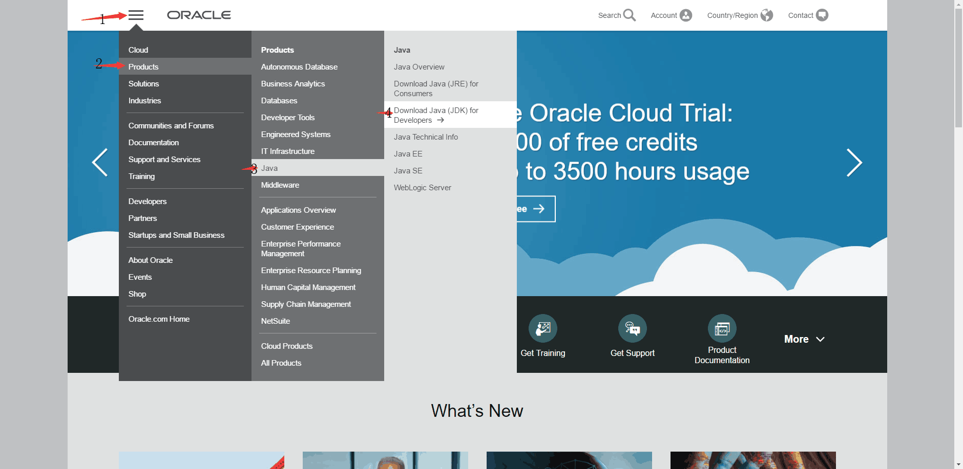This screenshot has height=469, width=963.
Task: Open Account via user icon
Action: [686, 15]
